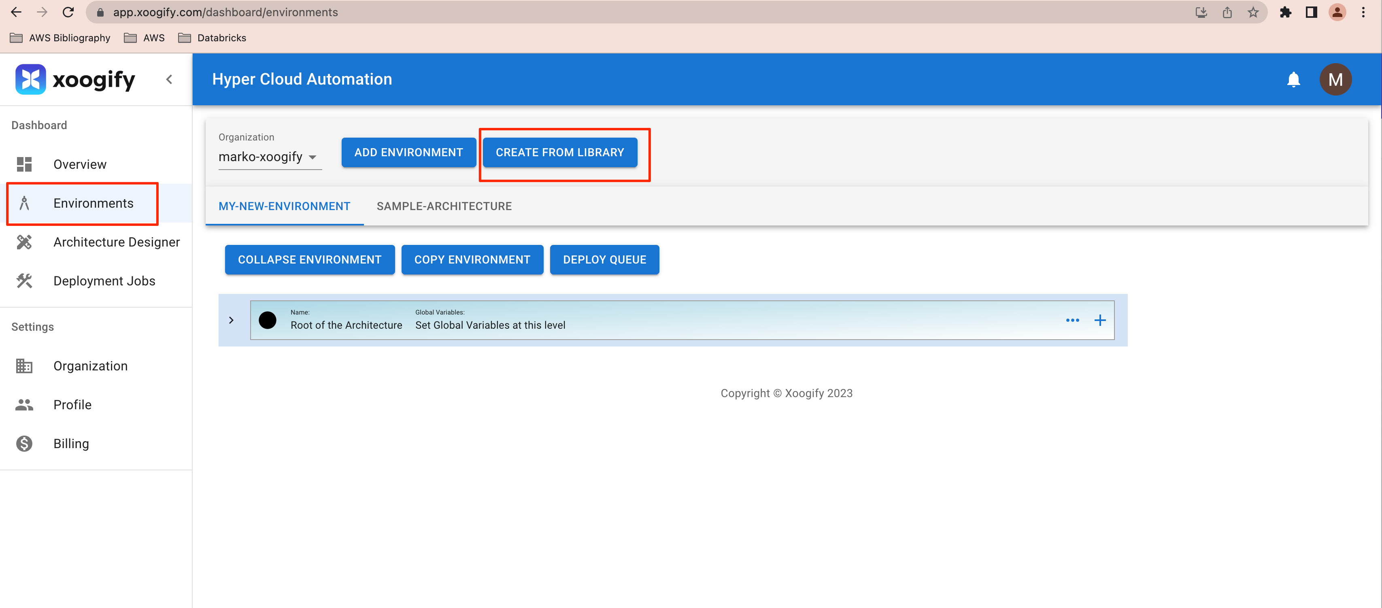Click the plus icon on root architecture row
Screen dimensions: 1382x608
pyautogui.click(x=1100, y=320)
